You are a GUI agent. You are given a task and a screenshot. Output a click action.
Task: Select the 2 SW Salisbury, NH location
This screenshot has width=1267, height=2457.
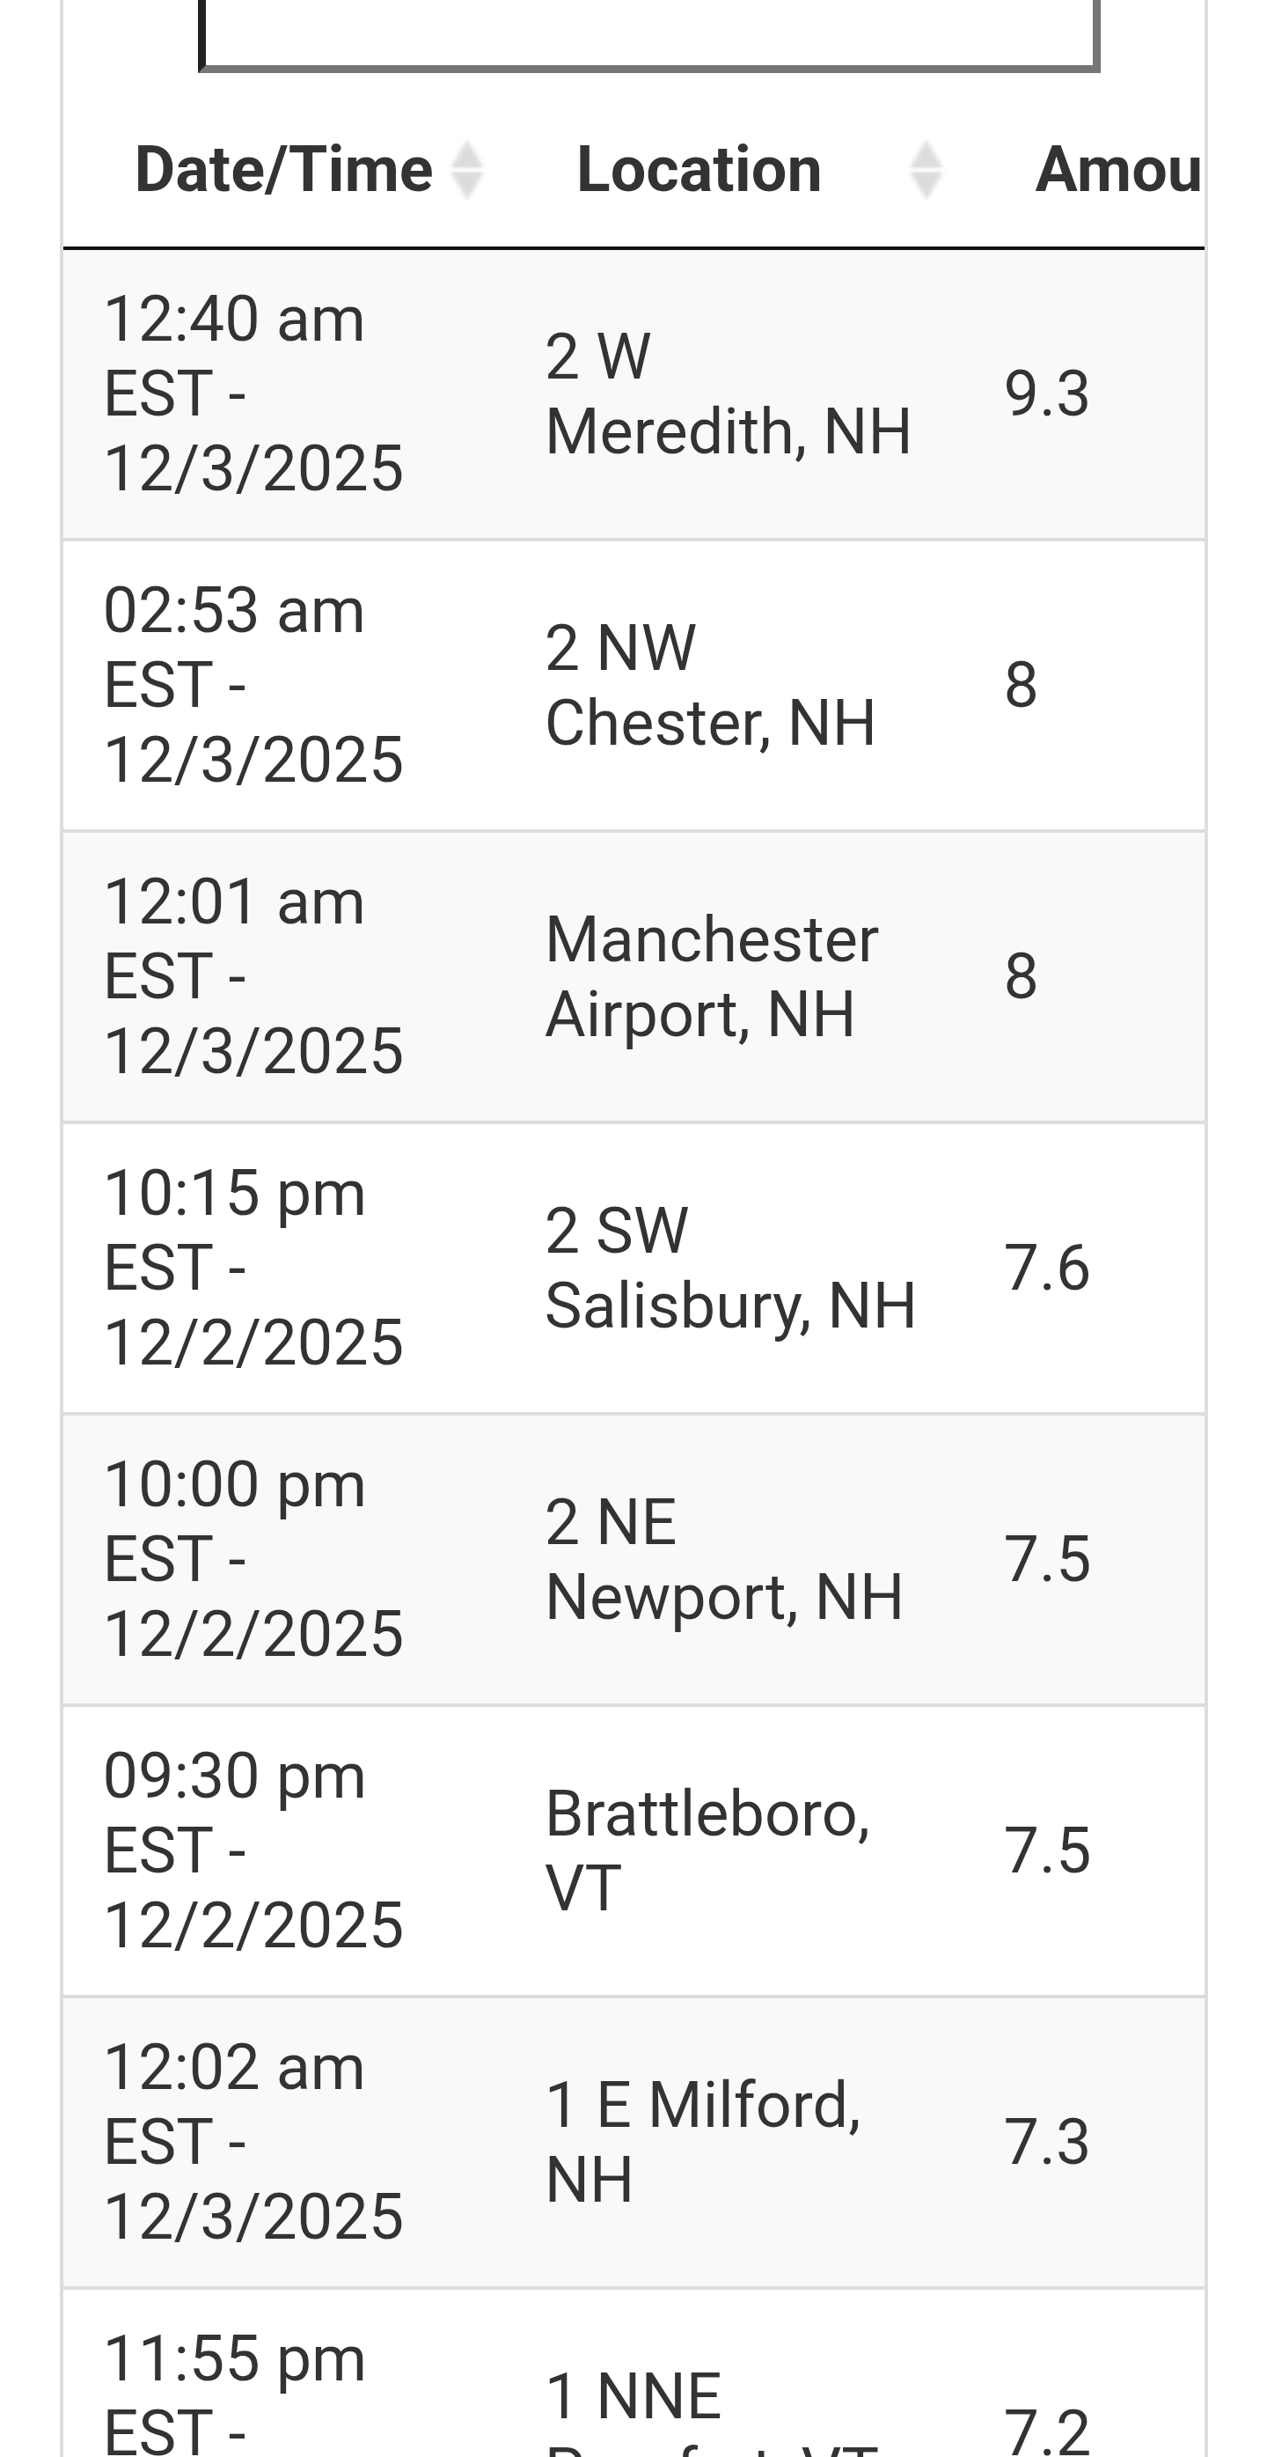click(730, 1268)
